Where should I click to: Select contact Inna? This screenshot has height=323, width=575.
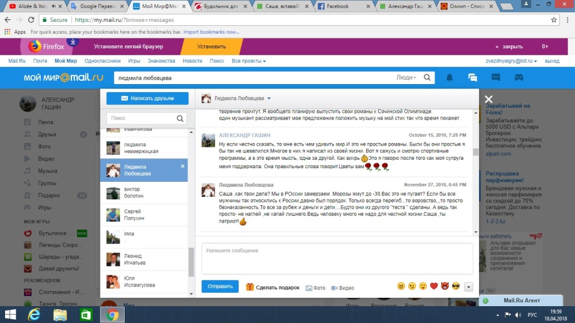pos(144,237)
